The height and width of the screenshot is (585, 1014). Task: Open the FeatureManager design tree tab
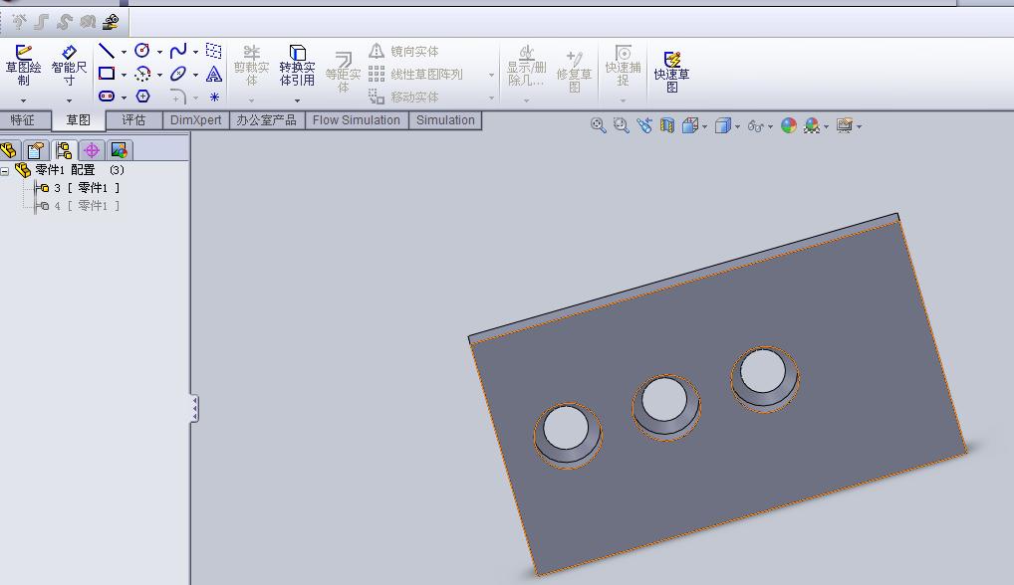click(9, 150)
